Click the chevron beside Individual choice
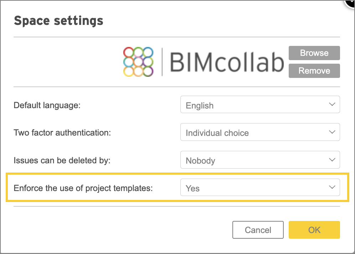 [332, 132]
